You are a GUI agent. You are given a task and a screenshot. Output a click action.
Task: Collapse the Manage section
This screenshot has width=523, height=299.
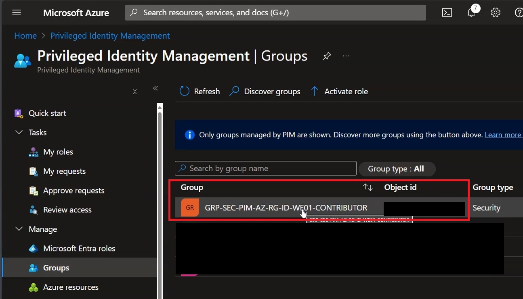(19, 229)
